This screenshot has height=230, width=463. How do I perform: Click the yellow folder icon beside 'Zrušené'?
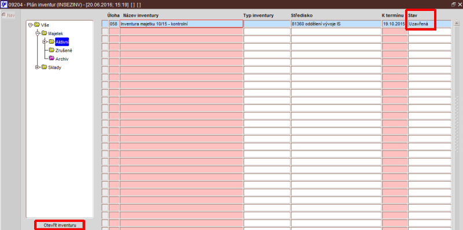52,50
